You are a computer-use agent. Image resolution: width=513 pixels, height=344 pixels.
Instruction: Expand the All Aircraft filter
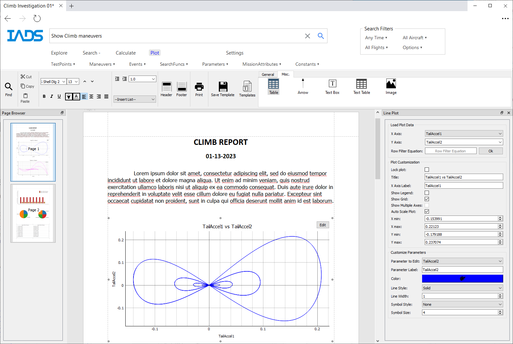(x=415, y=38)
